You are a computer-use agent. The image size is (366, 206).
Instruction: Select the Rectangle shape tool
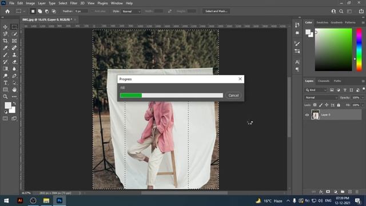5,90
